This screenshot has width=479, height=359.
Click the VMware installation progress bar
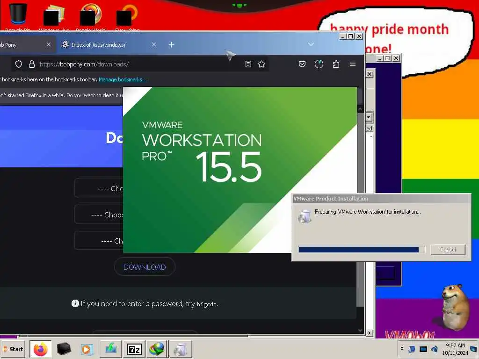point(362,250)
